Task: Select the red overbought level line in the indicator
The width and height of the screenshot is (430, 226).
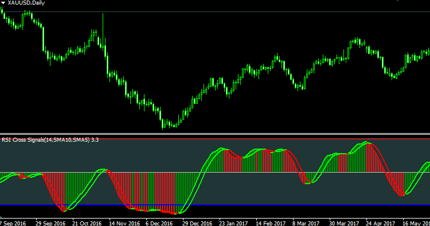Action: 215,139
